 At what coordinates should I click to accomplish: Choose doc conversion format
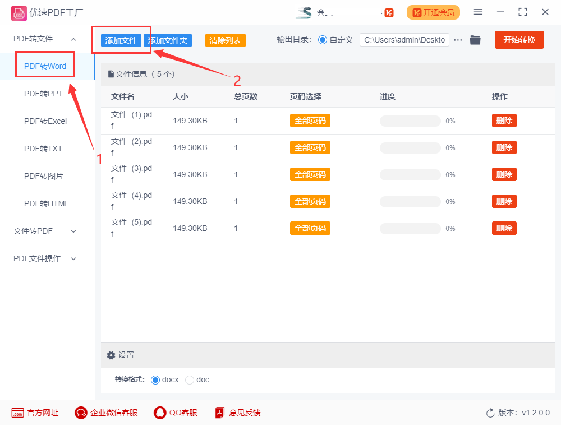[190, 380]
